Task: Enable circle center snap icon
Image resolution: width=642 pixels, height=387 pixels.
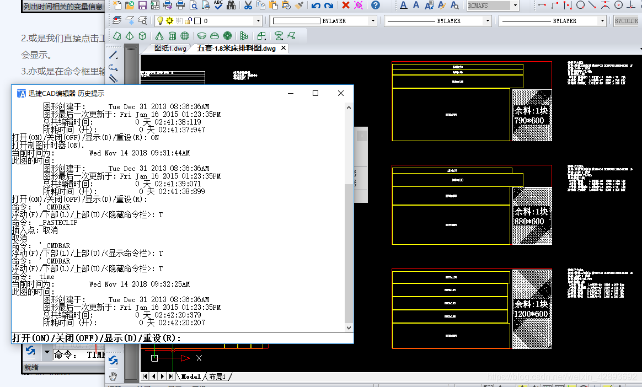Action: coord(619,5)
